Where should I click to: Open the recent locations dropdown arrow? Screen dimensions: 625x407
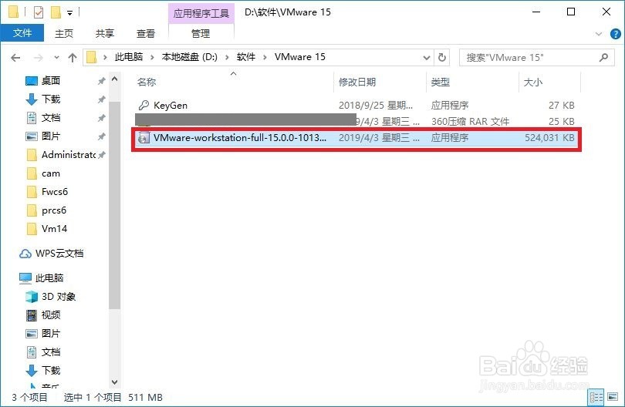coord(56,58)
